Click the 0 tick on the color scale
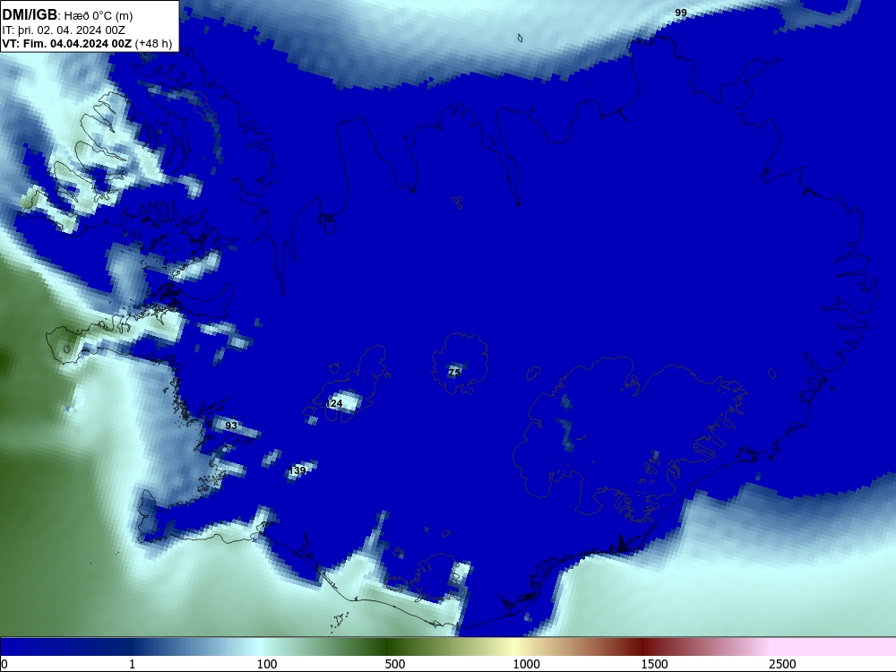 tap(4, 664)
